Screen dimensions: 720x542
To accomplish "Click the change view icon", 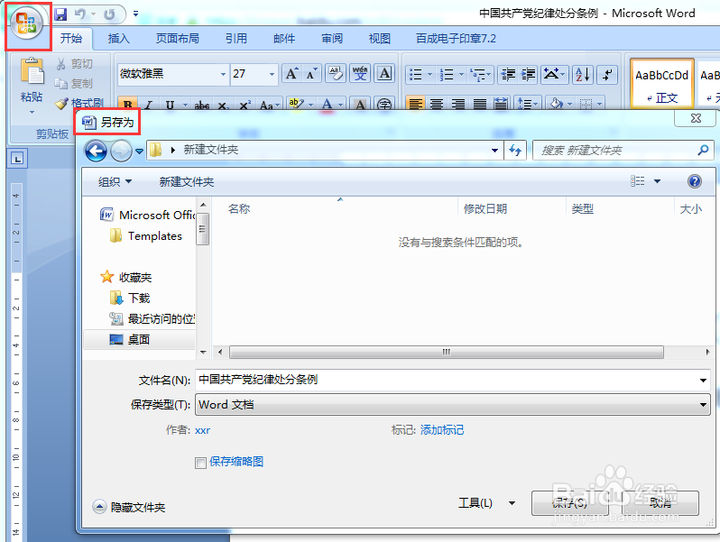I will pos(637,181).
